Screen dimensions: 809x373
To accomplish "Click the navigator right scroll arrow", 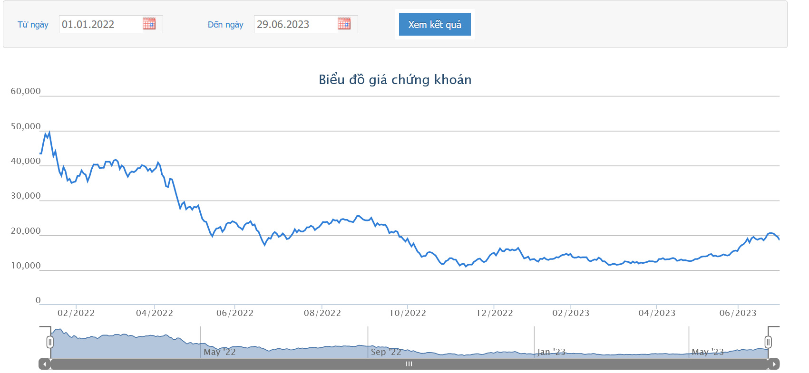I will (x=774, y=364).
